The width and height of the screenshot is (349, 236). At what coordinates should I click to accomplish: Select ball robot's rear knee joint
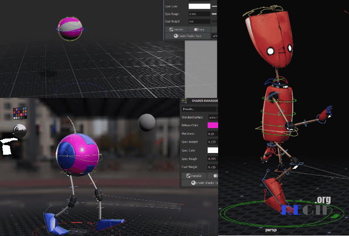pyautogui.click(x=72, y=201)
